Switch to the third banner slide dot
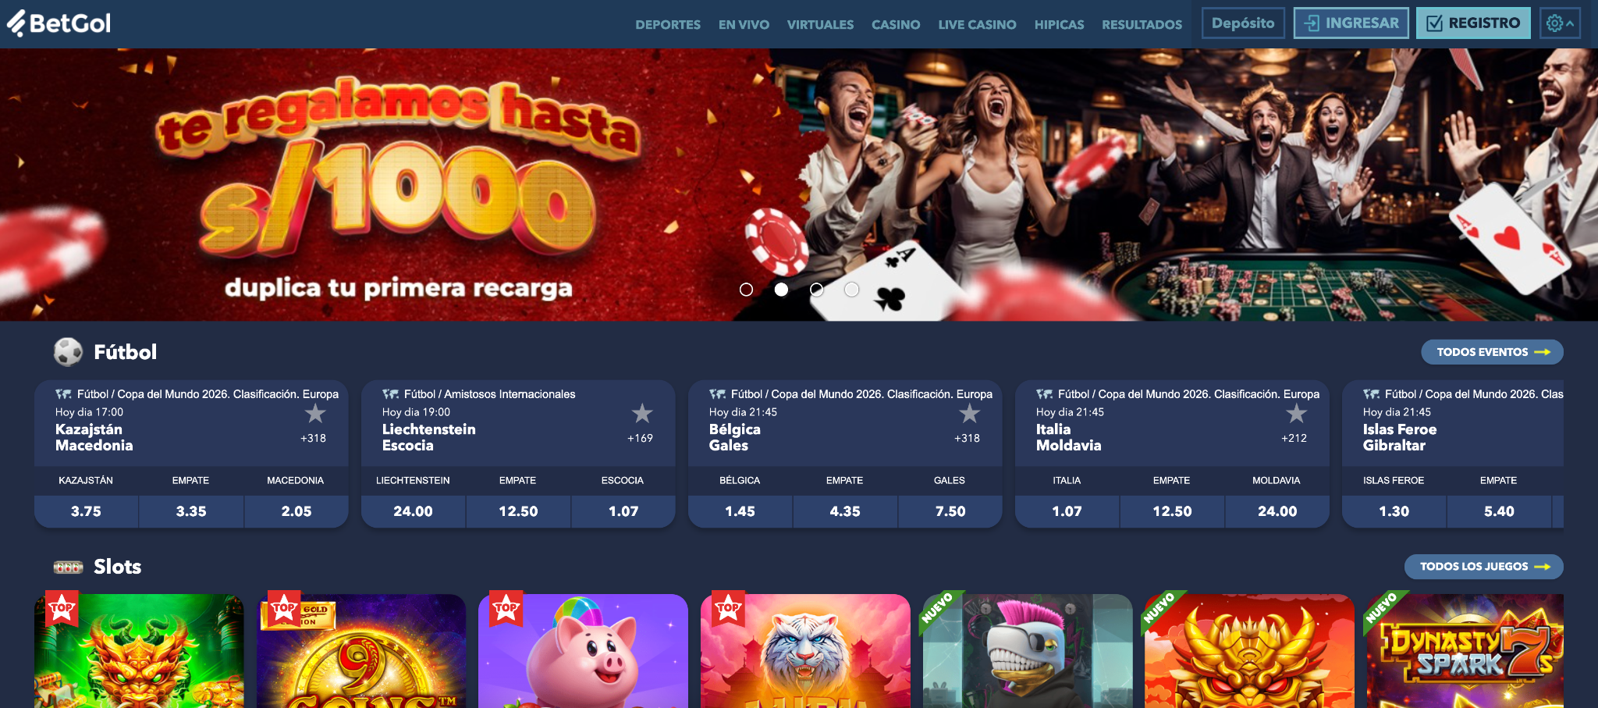The height and width of the screenshot is (708, 1598). point(816,290)
